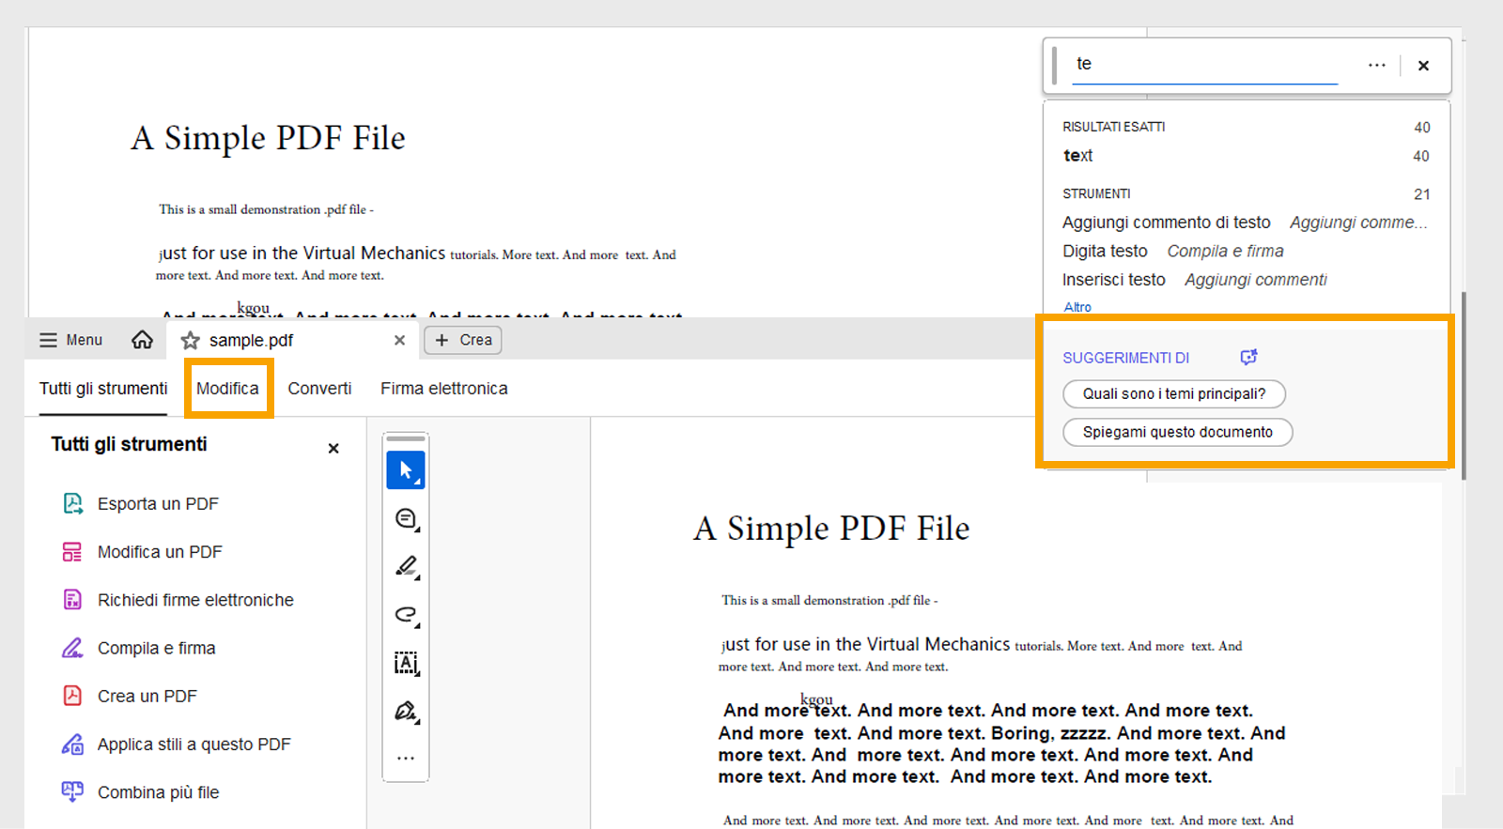1503x829 pixels.
Task: Select the arrow selection tool
Action: [x=406, y=470]
